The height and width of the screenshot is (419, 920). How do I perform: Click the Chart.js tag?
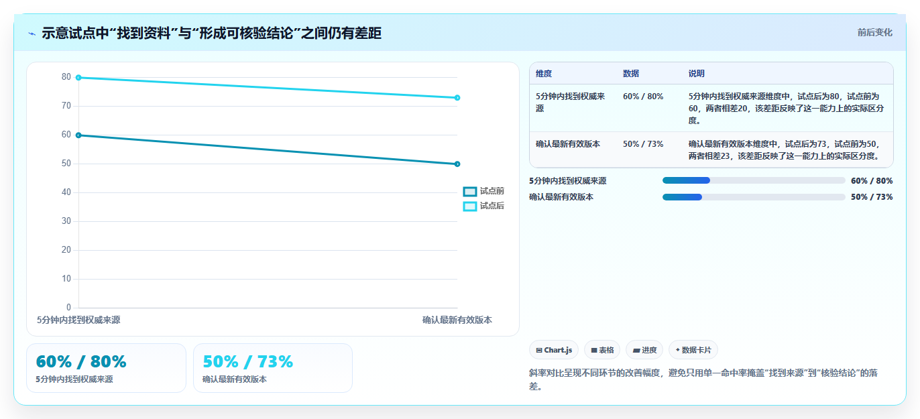click(x=554, y=350)
